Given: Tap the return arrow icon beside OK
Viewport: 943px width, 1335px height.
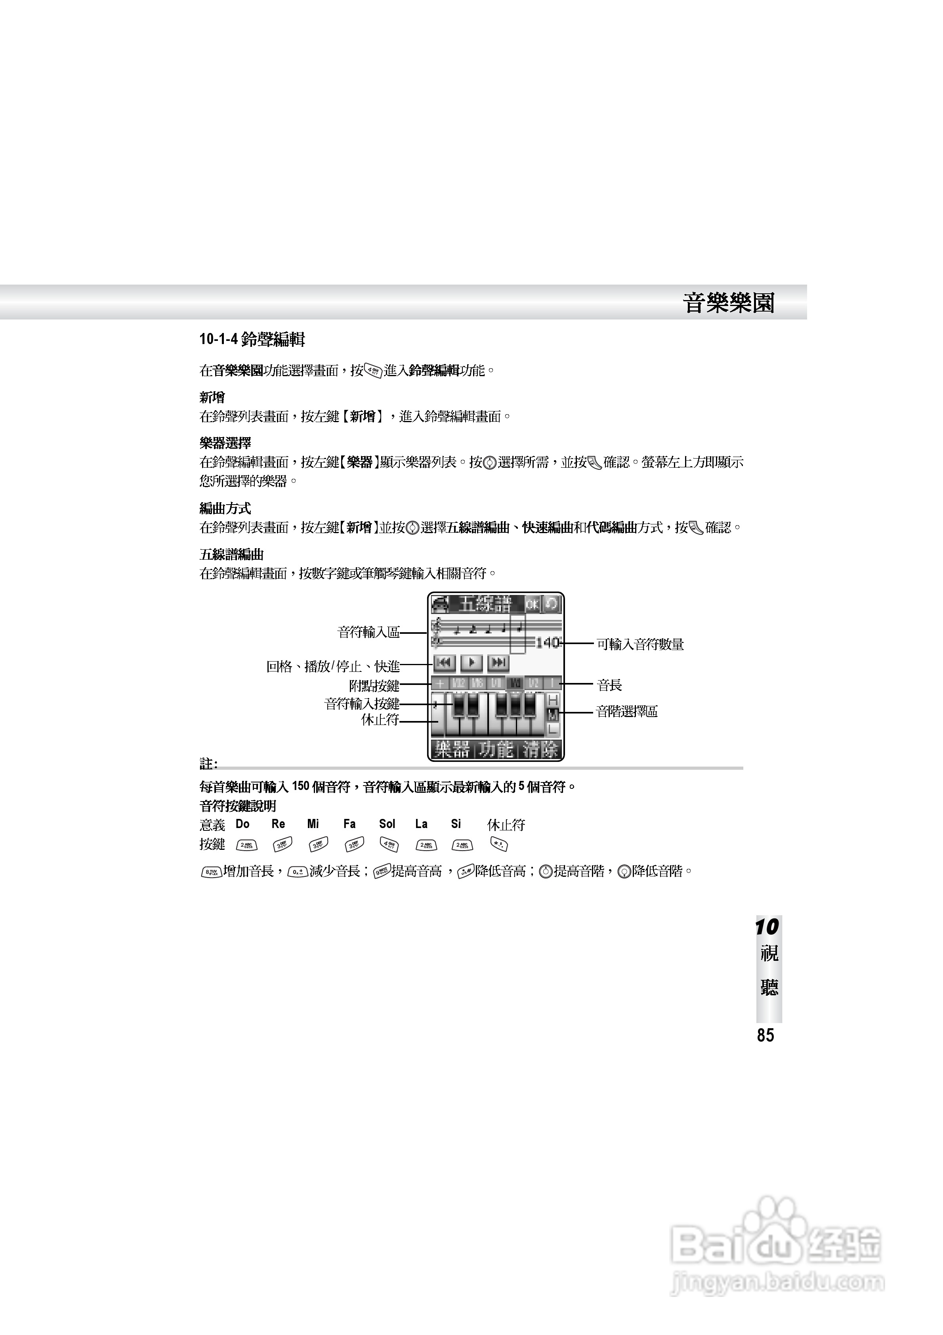Looking at the screenshot, I should tap(552, 605).
